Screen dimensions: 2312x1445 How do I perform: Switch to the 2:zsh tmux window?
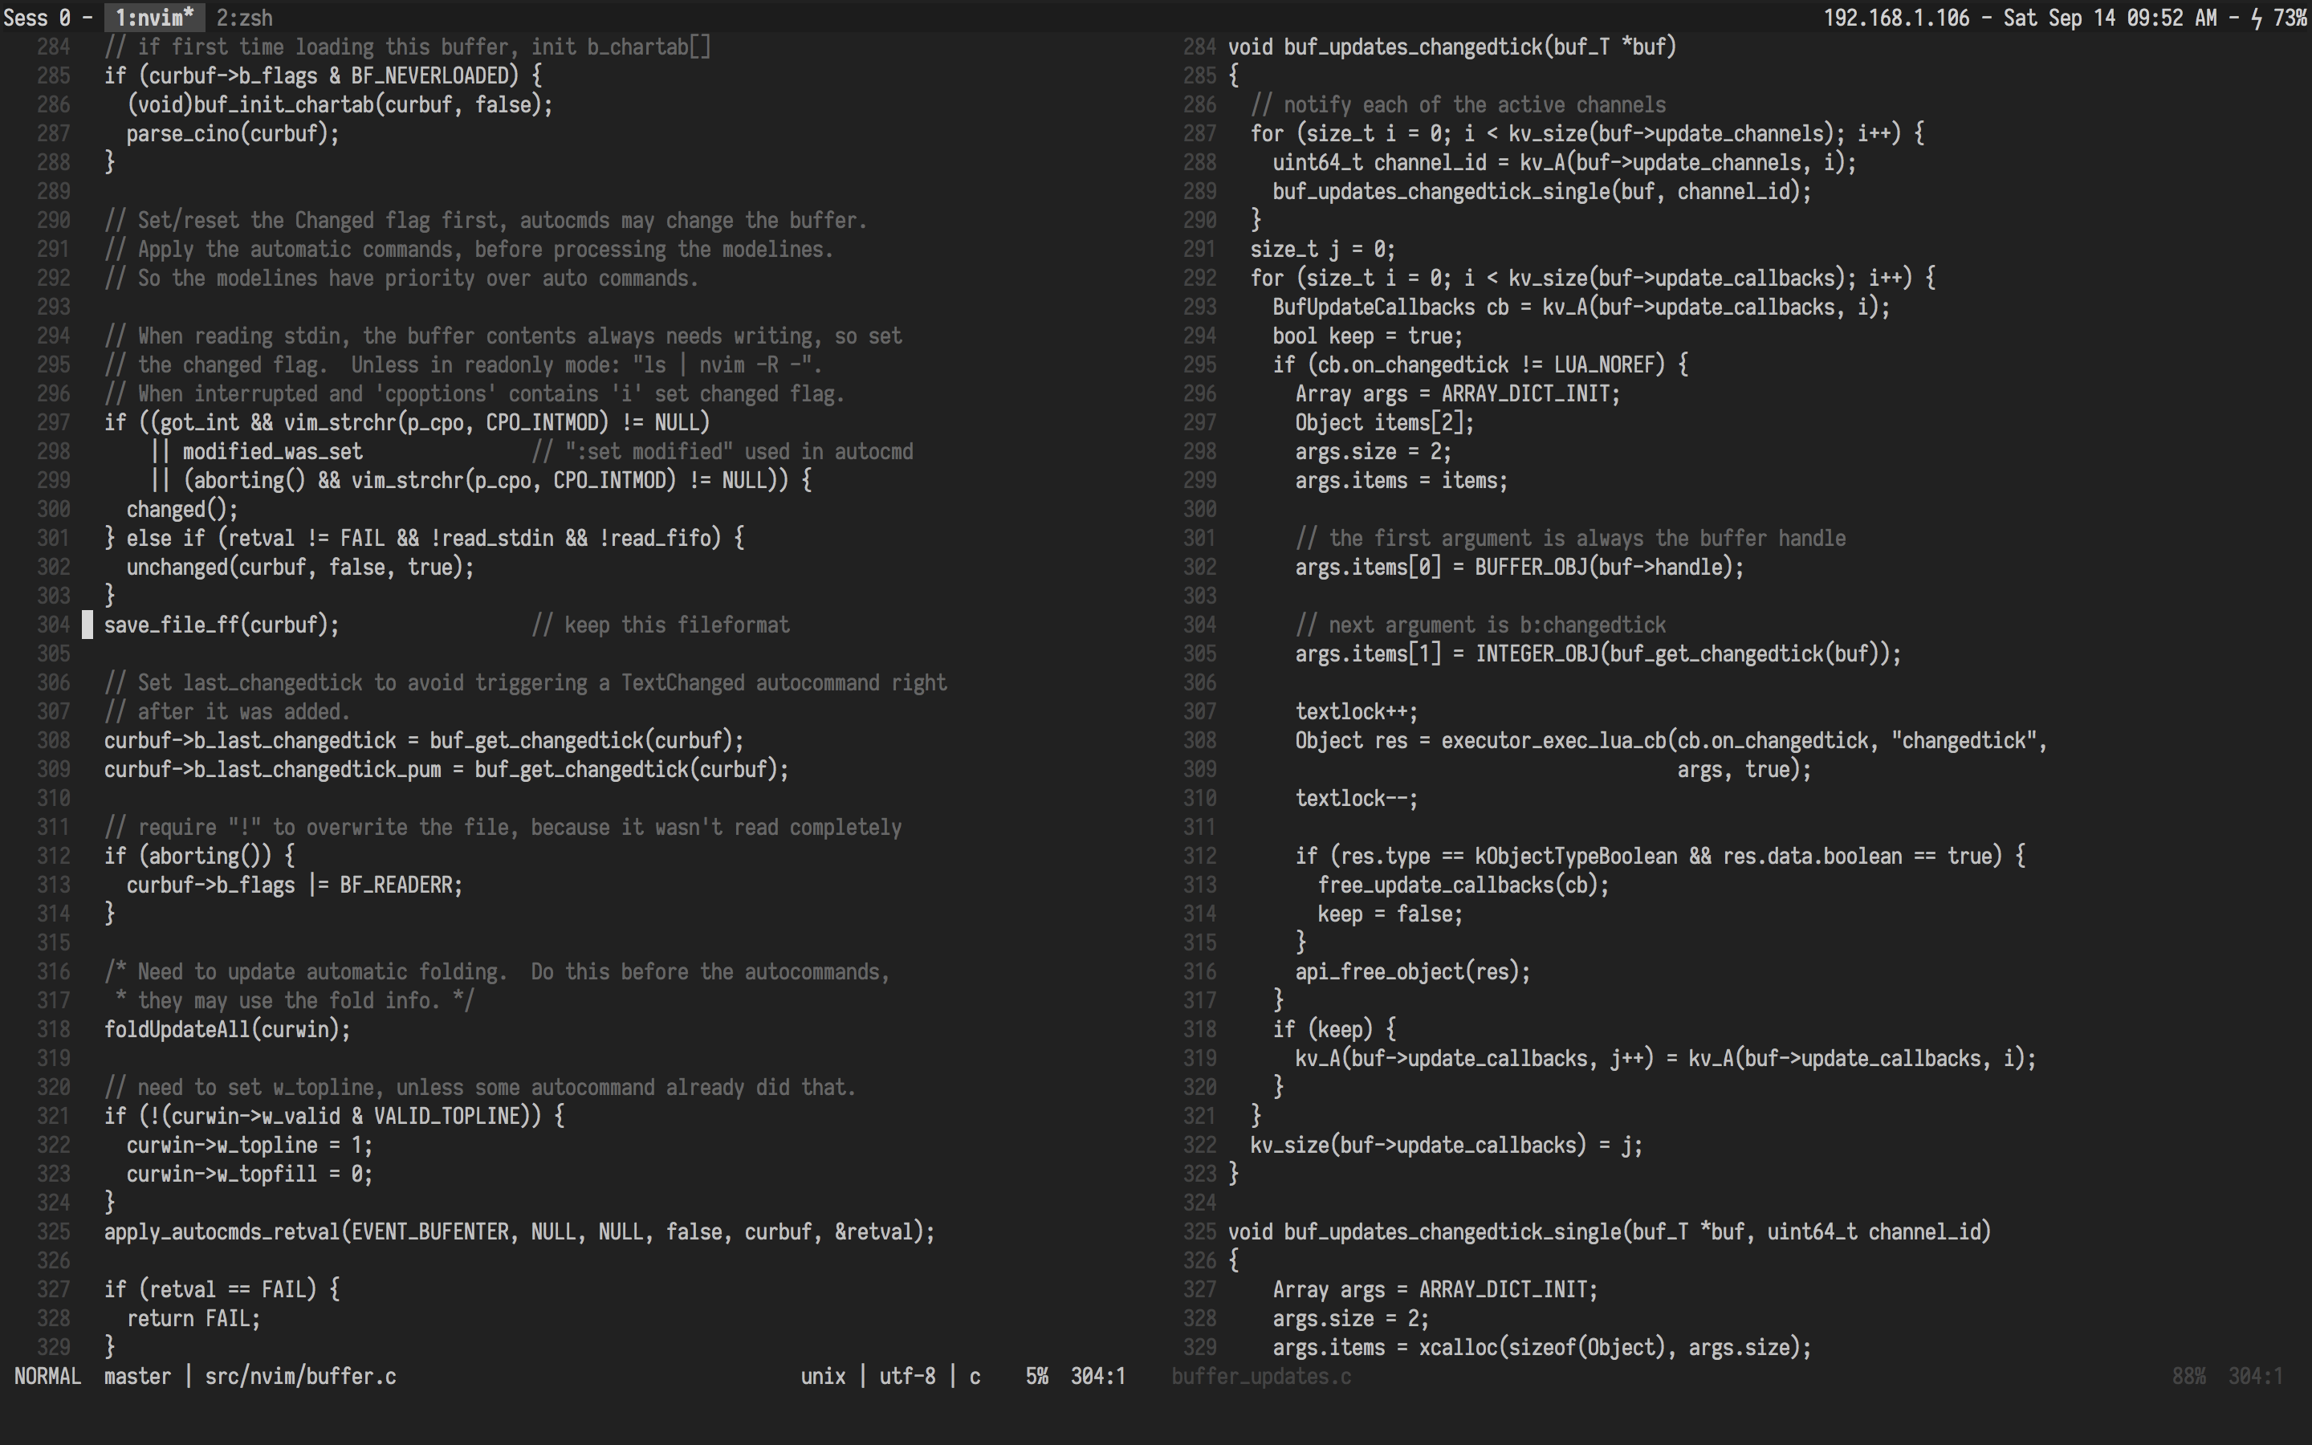coord(243,17)
